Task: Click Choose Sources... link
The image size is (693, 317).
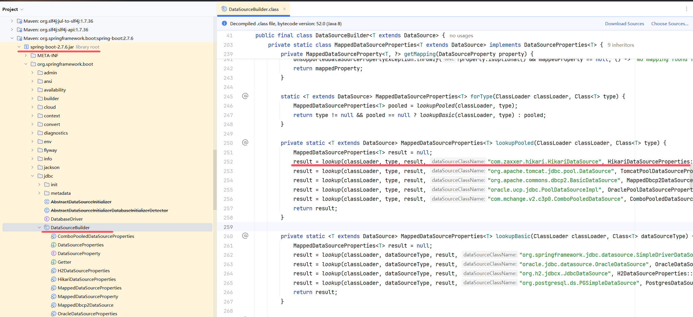Action: 670,24
